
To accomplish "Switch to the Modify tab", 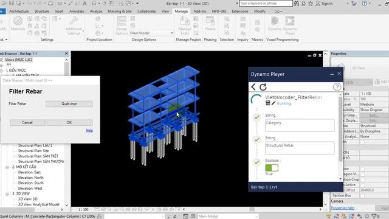I will tap(260, 11).
